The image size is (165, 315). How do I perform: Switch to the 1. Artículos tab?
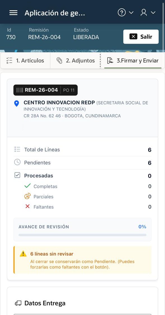pyautogui.click(x=25, y=60)
